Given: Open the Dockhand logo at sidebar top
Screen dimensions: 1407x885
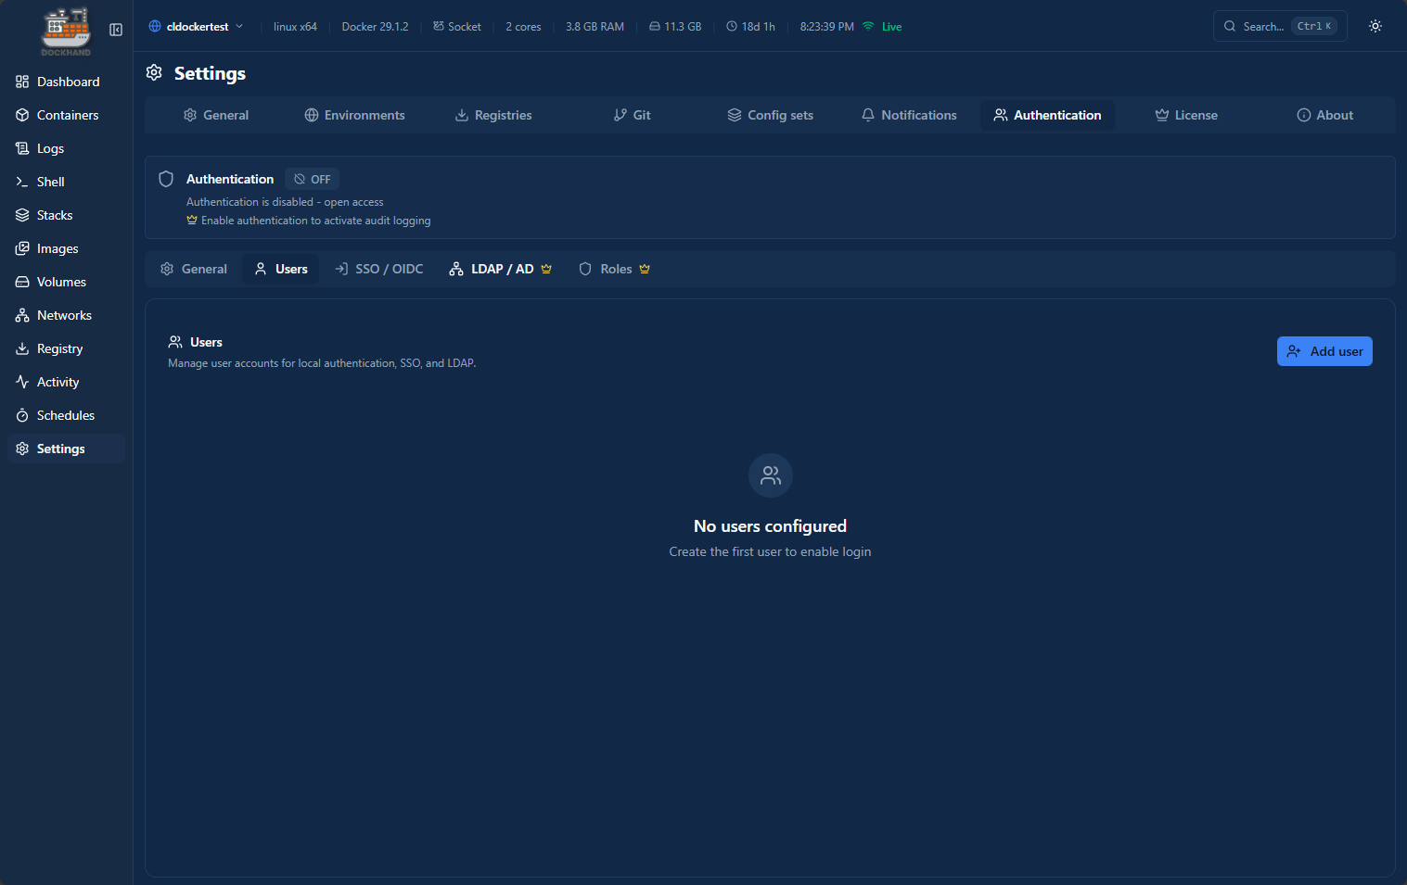Looking at the screenshot, I should (x=66, y=31).
